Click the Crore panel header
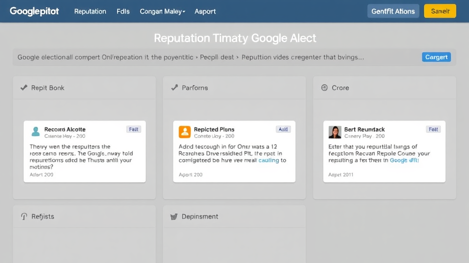 (x=385, y=88)
